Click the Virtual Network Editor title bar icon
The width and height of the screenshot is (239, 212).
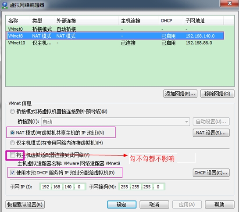pyautogui.click(x=5, y=5)
